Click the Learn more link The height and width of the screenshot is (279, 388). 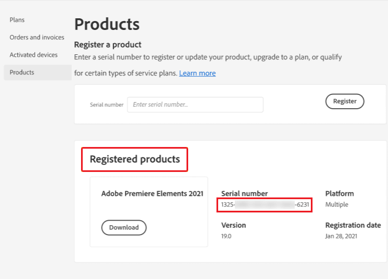pos(197,73)
